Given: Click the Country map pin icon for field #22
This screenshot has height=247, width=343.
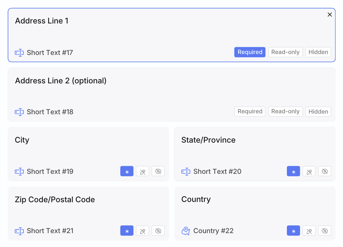Looking at the screenshot, I should 186,231.
